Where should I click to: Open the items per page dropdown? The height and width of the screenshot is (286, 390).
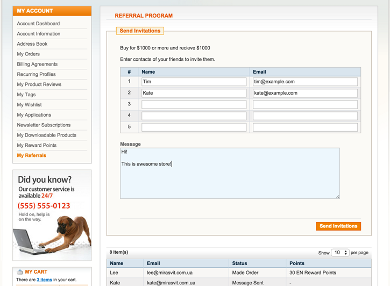(x=340, y=253)
